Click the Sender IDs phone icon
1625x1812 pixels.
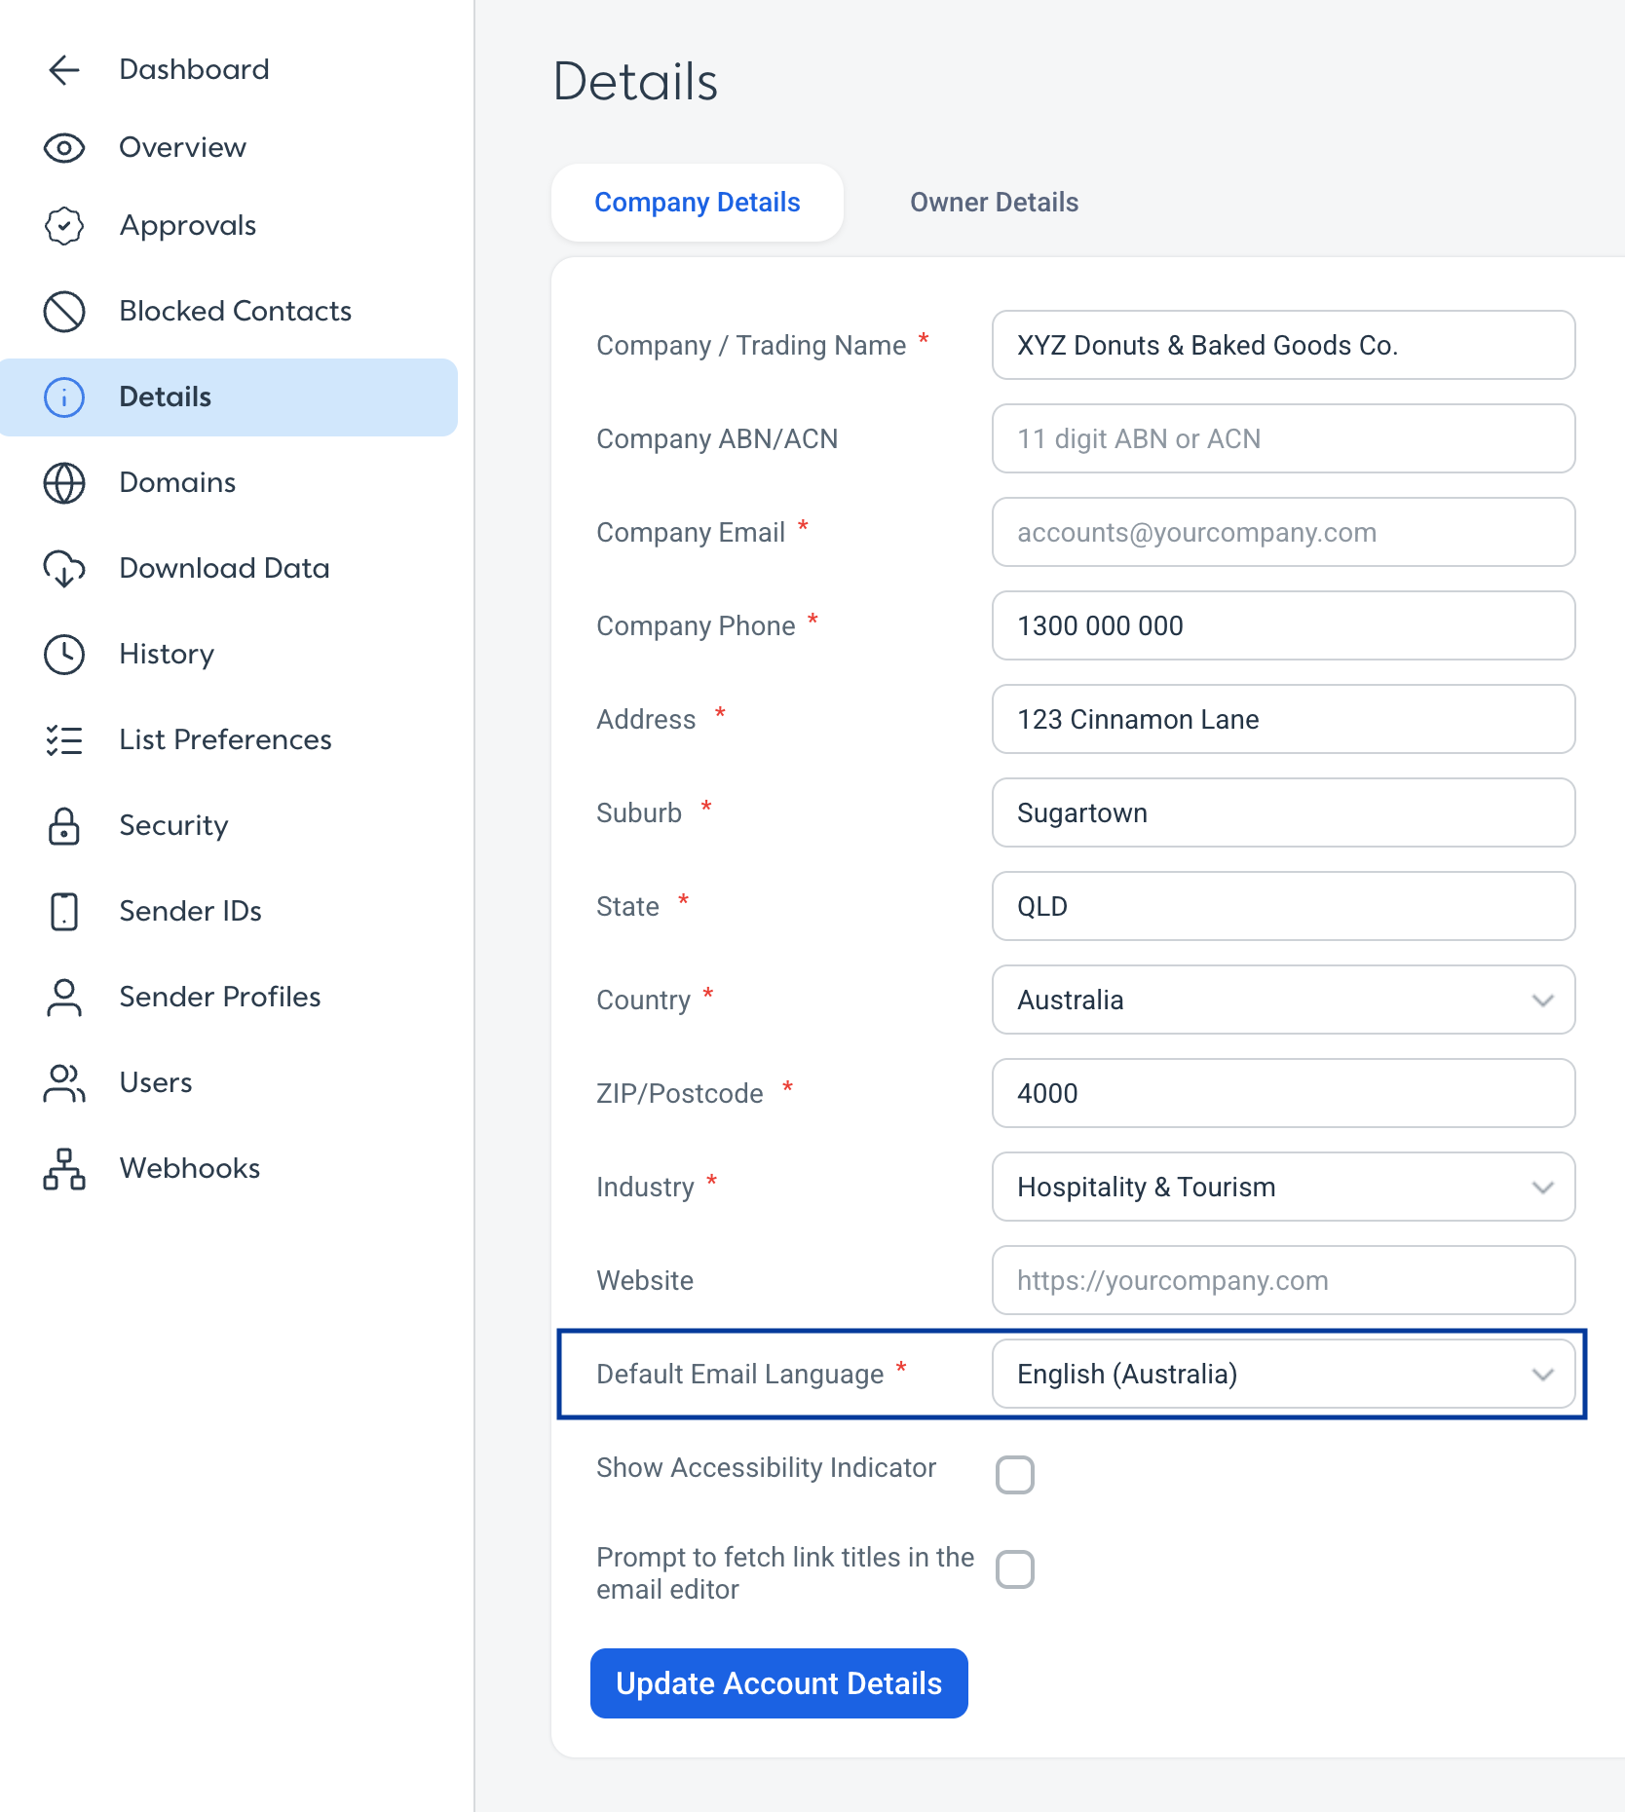pos(64,912)
